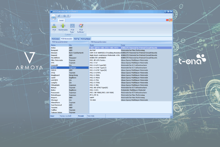Open the PCB ribbon dropdown button
Image resolution: width=220 pixels, height=147 pixels.
[x=54, y=28]
